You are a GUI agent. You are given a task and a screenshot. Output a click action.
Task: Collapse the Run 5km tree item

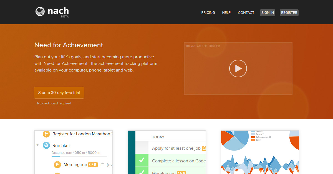click(37, 145)
